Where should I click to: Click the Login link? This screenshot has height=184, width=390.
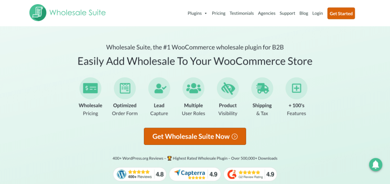pos(317,13)
